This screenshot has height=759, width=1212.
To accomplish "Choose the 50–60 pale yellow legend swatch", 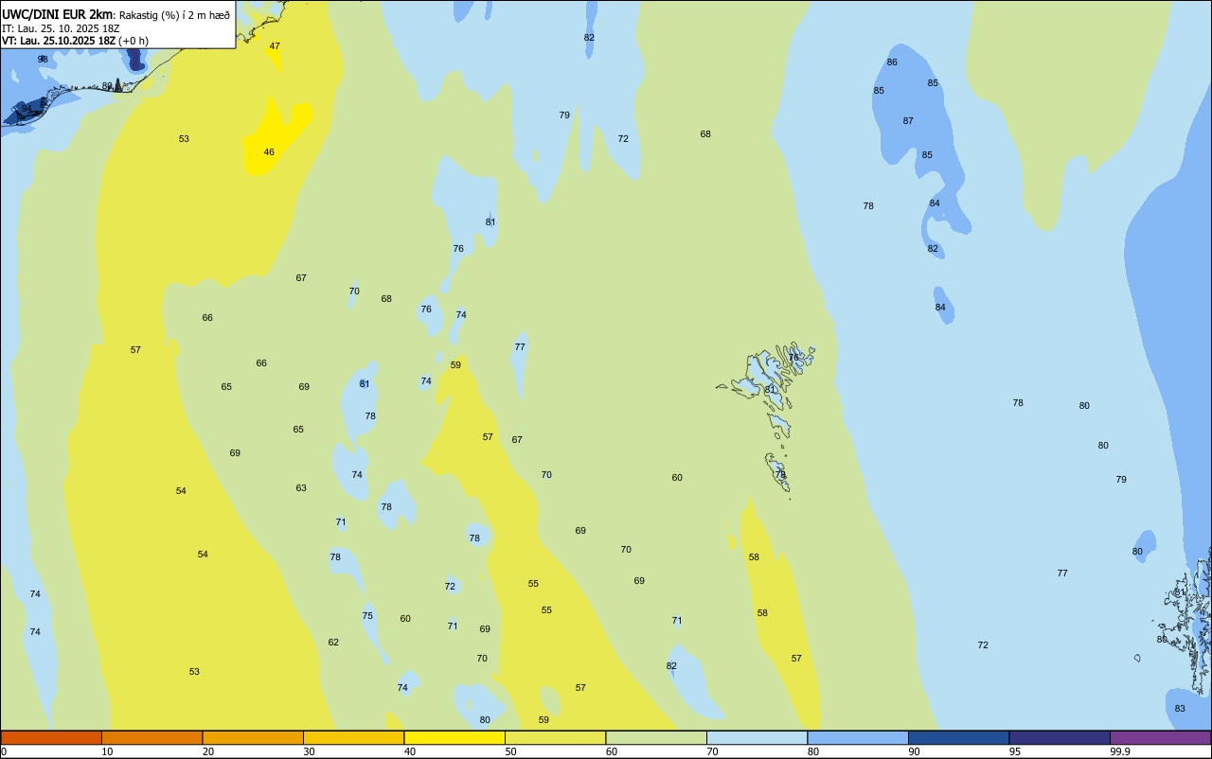I will click(555, 737).
